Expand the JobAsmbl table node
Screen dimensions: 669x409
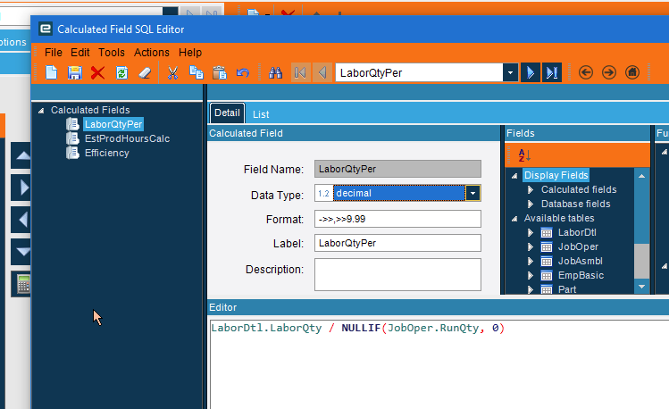pos(531,262)
